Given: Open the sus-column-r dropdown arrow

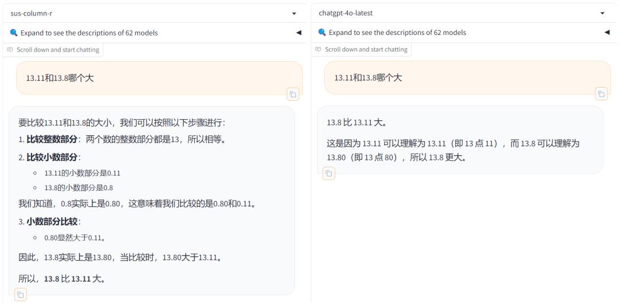Looking at the screenshot, I should (x=294, y=13).
